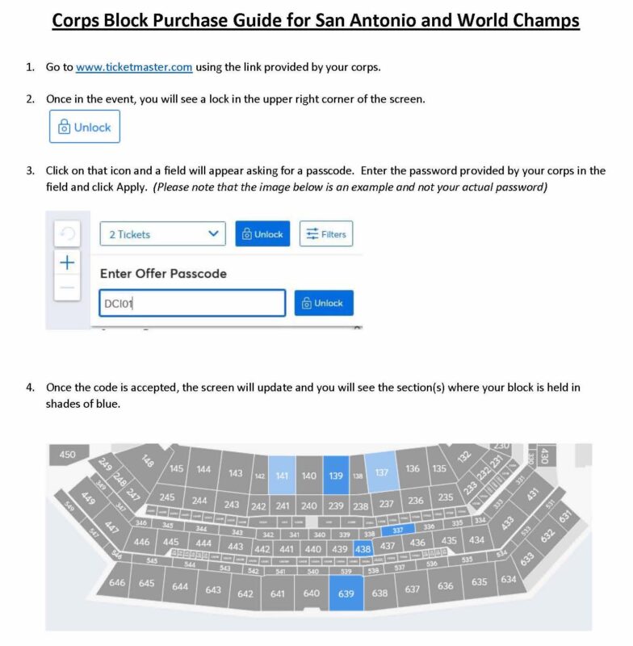Click gray section 640 on seating map
The width and height of the screenshot is (633, 646).
coord(312,593)
